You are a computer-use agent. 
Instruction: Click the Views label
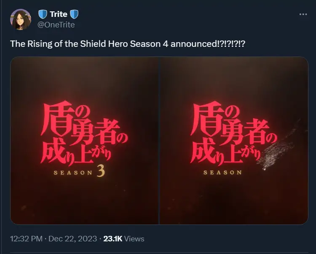(x=134, y=239)
